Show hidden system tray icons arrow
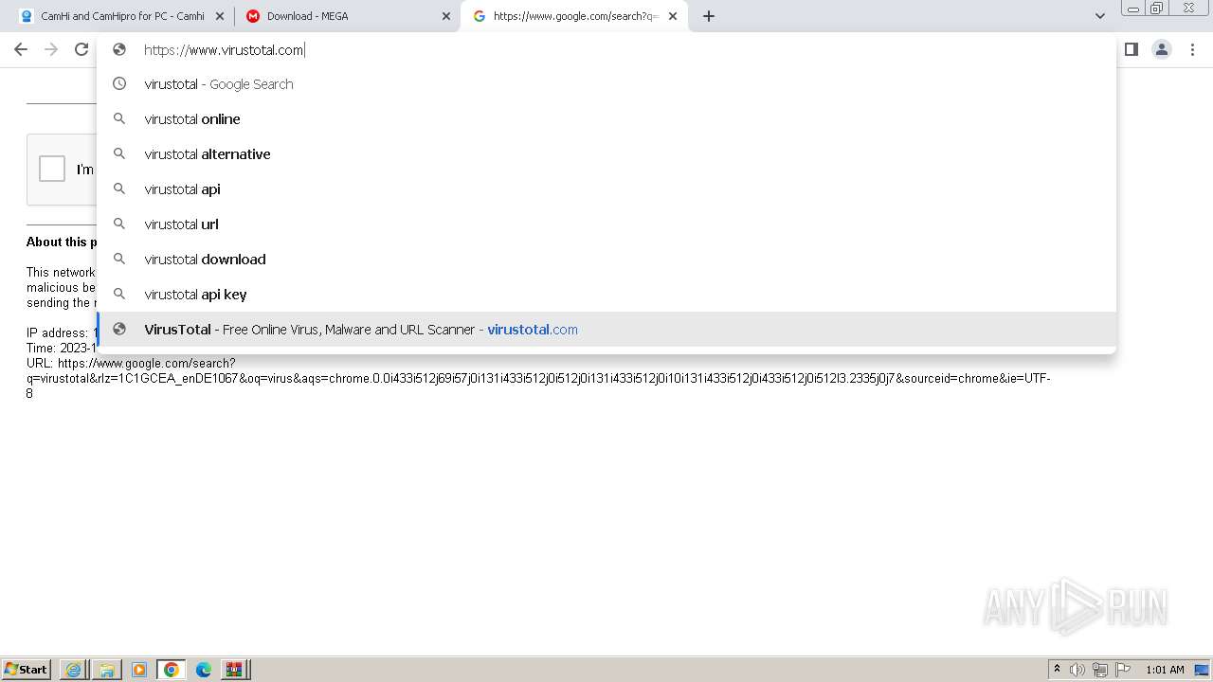The width and height of the screenshot is (1213, 682). pyautogui.click(x=1057, y=670)
